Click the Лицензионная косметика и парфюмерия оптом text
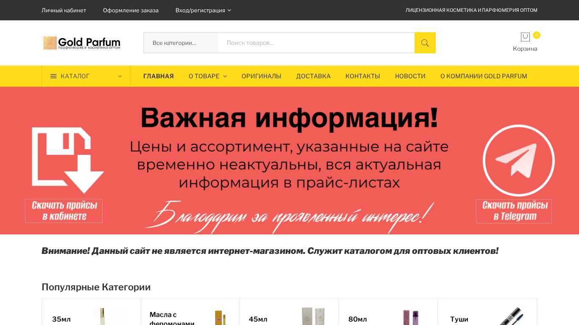The height and width of the screenshot is (325, 579). tap(471, 10)
